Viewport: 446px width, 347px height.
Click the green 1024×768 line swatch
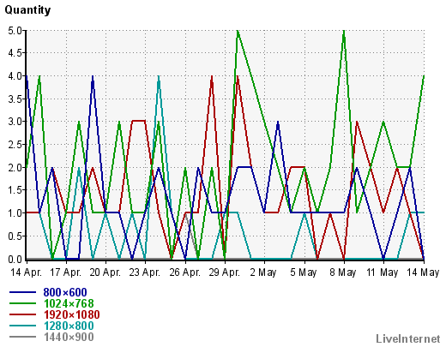pyautogui.click(x=23, y=303)
